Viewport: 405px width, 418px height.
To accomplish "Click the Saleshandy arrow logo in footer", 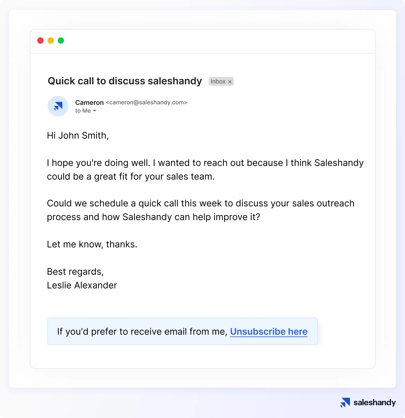I will 345,402.
